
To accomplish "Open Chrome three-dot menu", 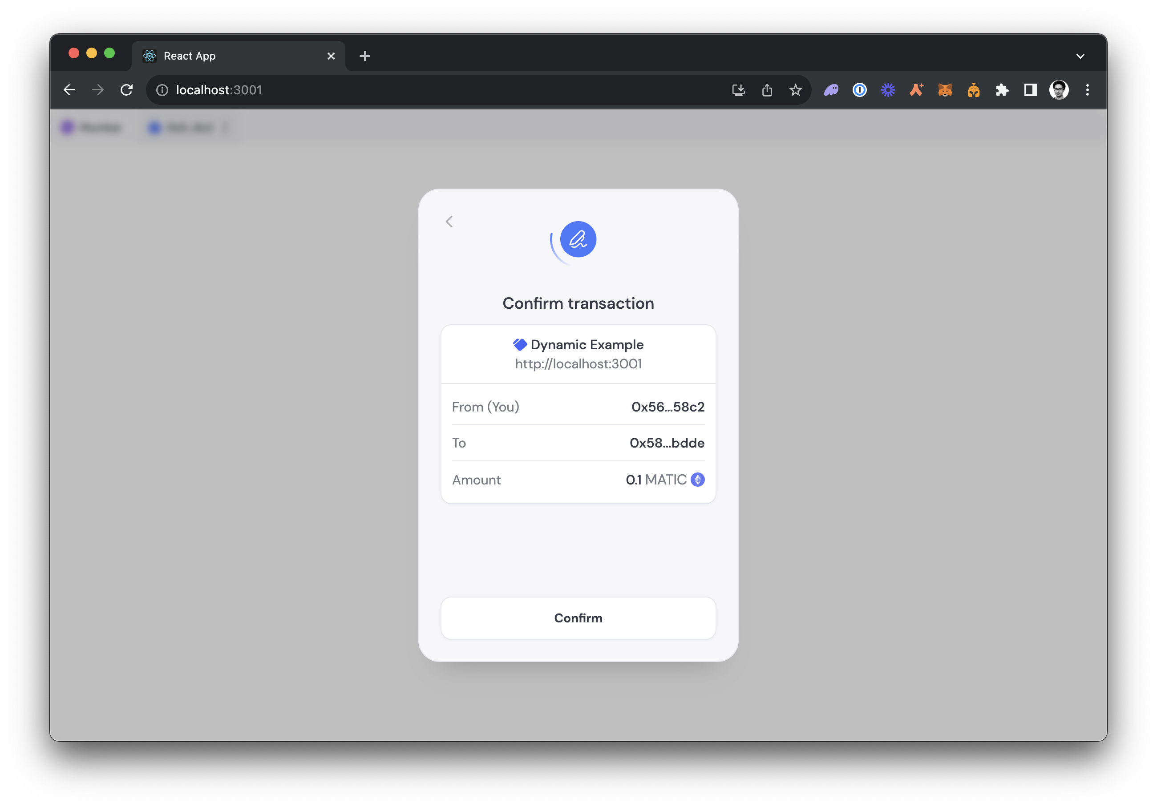I will [1088, 90].
